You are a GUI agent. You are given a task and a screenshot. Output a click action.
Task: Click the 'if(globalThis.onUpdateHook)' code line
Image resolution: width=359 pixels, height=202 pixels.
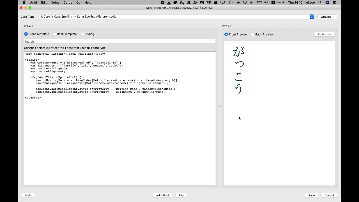[56, 77]
